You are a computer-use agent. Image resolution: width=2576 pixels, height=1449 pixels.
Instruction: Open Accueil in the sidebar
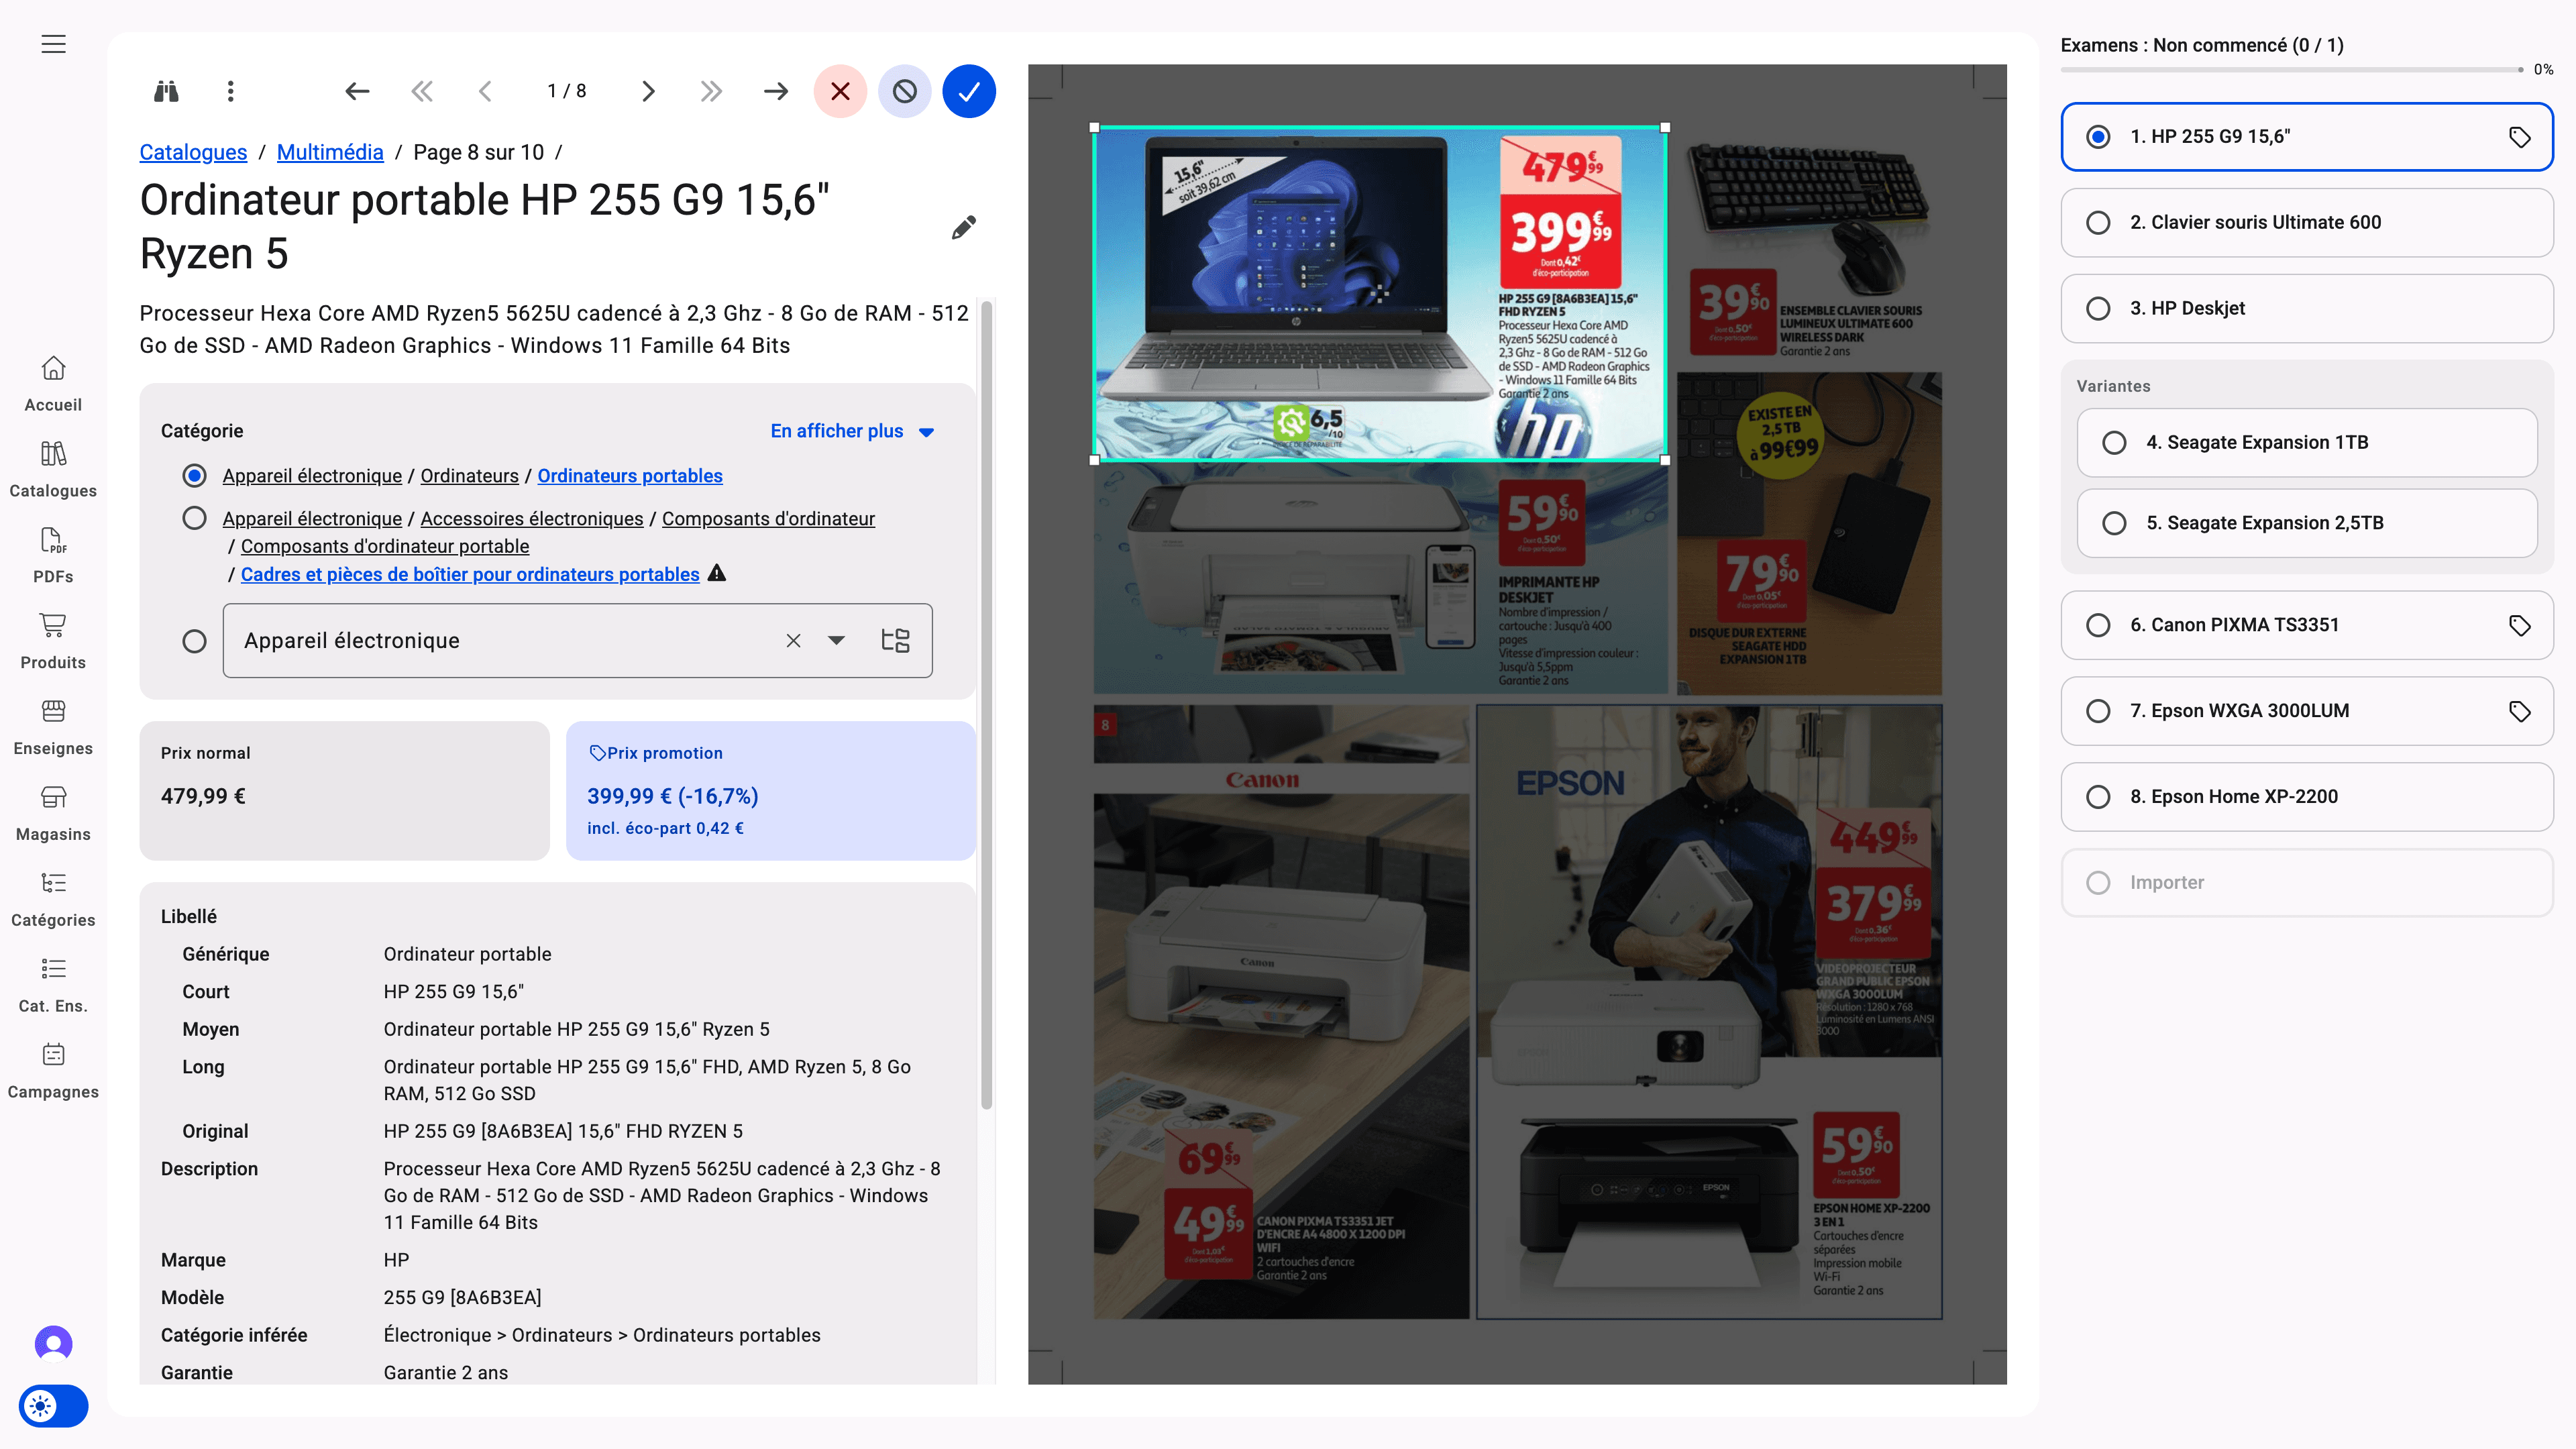53,384
